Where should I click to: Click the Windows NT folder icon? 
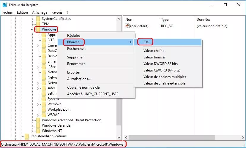click(38, 131)
